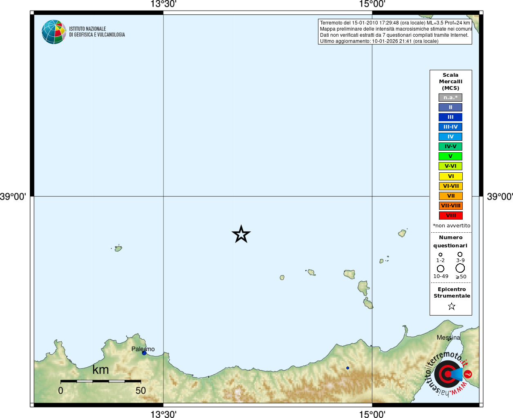Click the top 13°30' longitude label
The image size is (513, 418).
point(164,4)
